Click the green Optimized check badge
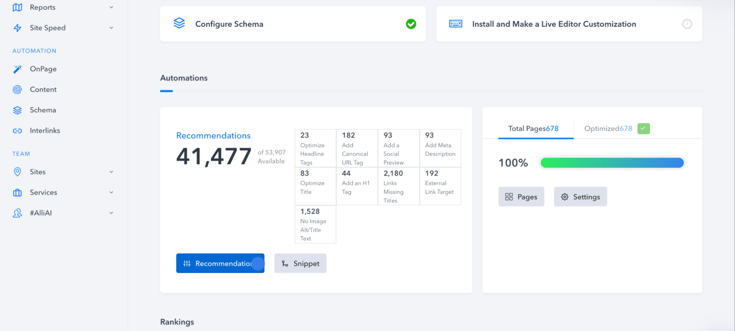 644,129
